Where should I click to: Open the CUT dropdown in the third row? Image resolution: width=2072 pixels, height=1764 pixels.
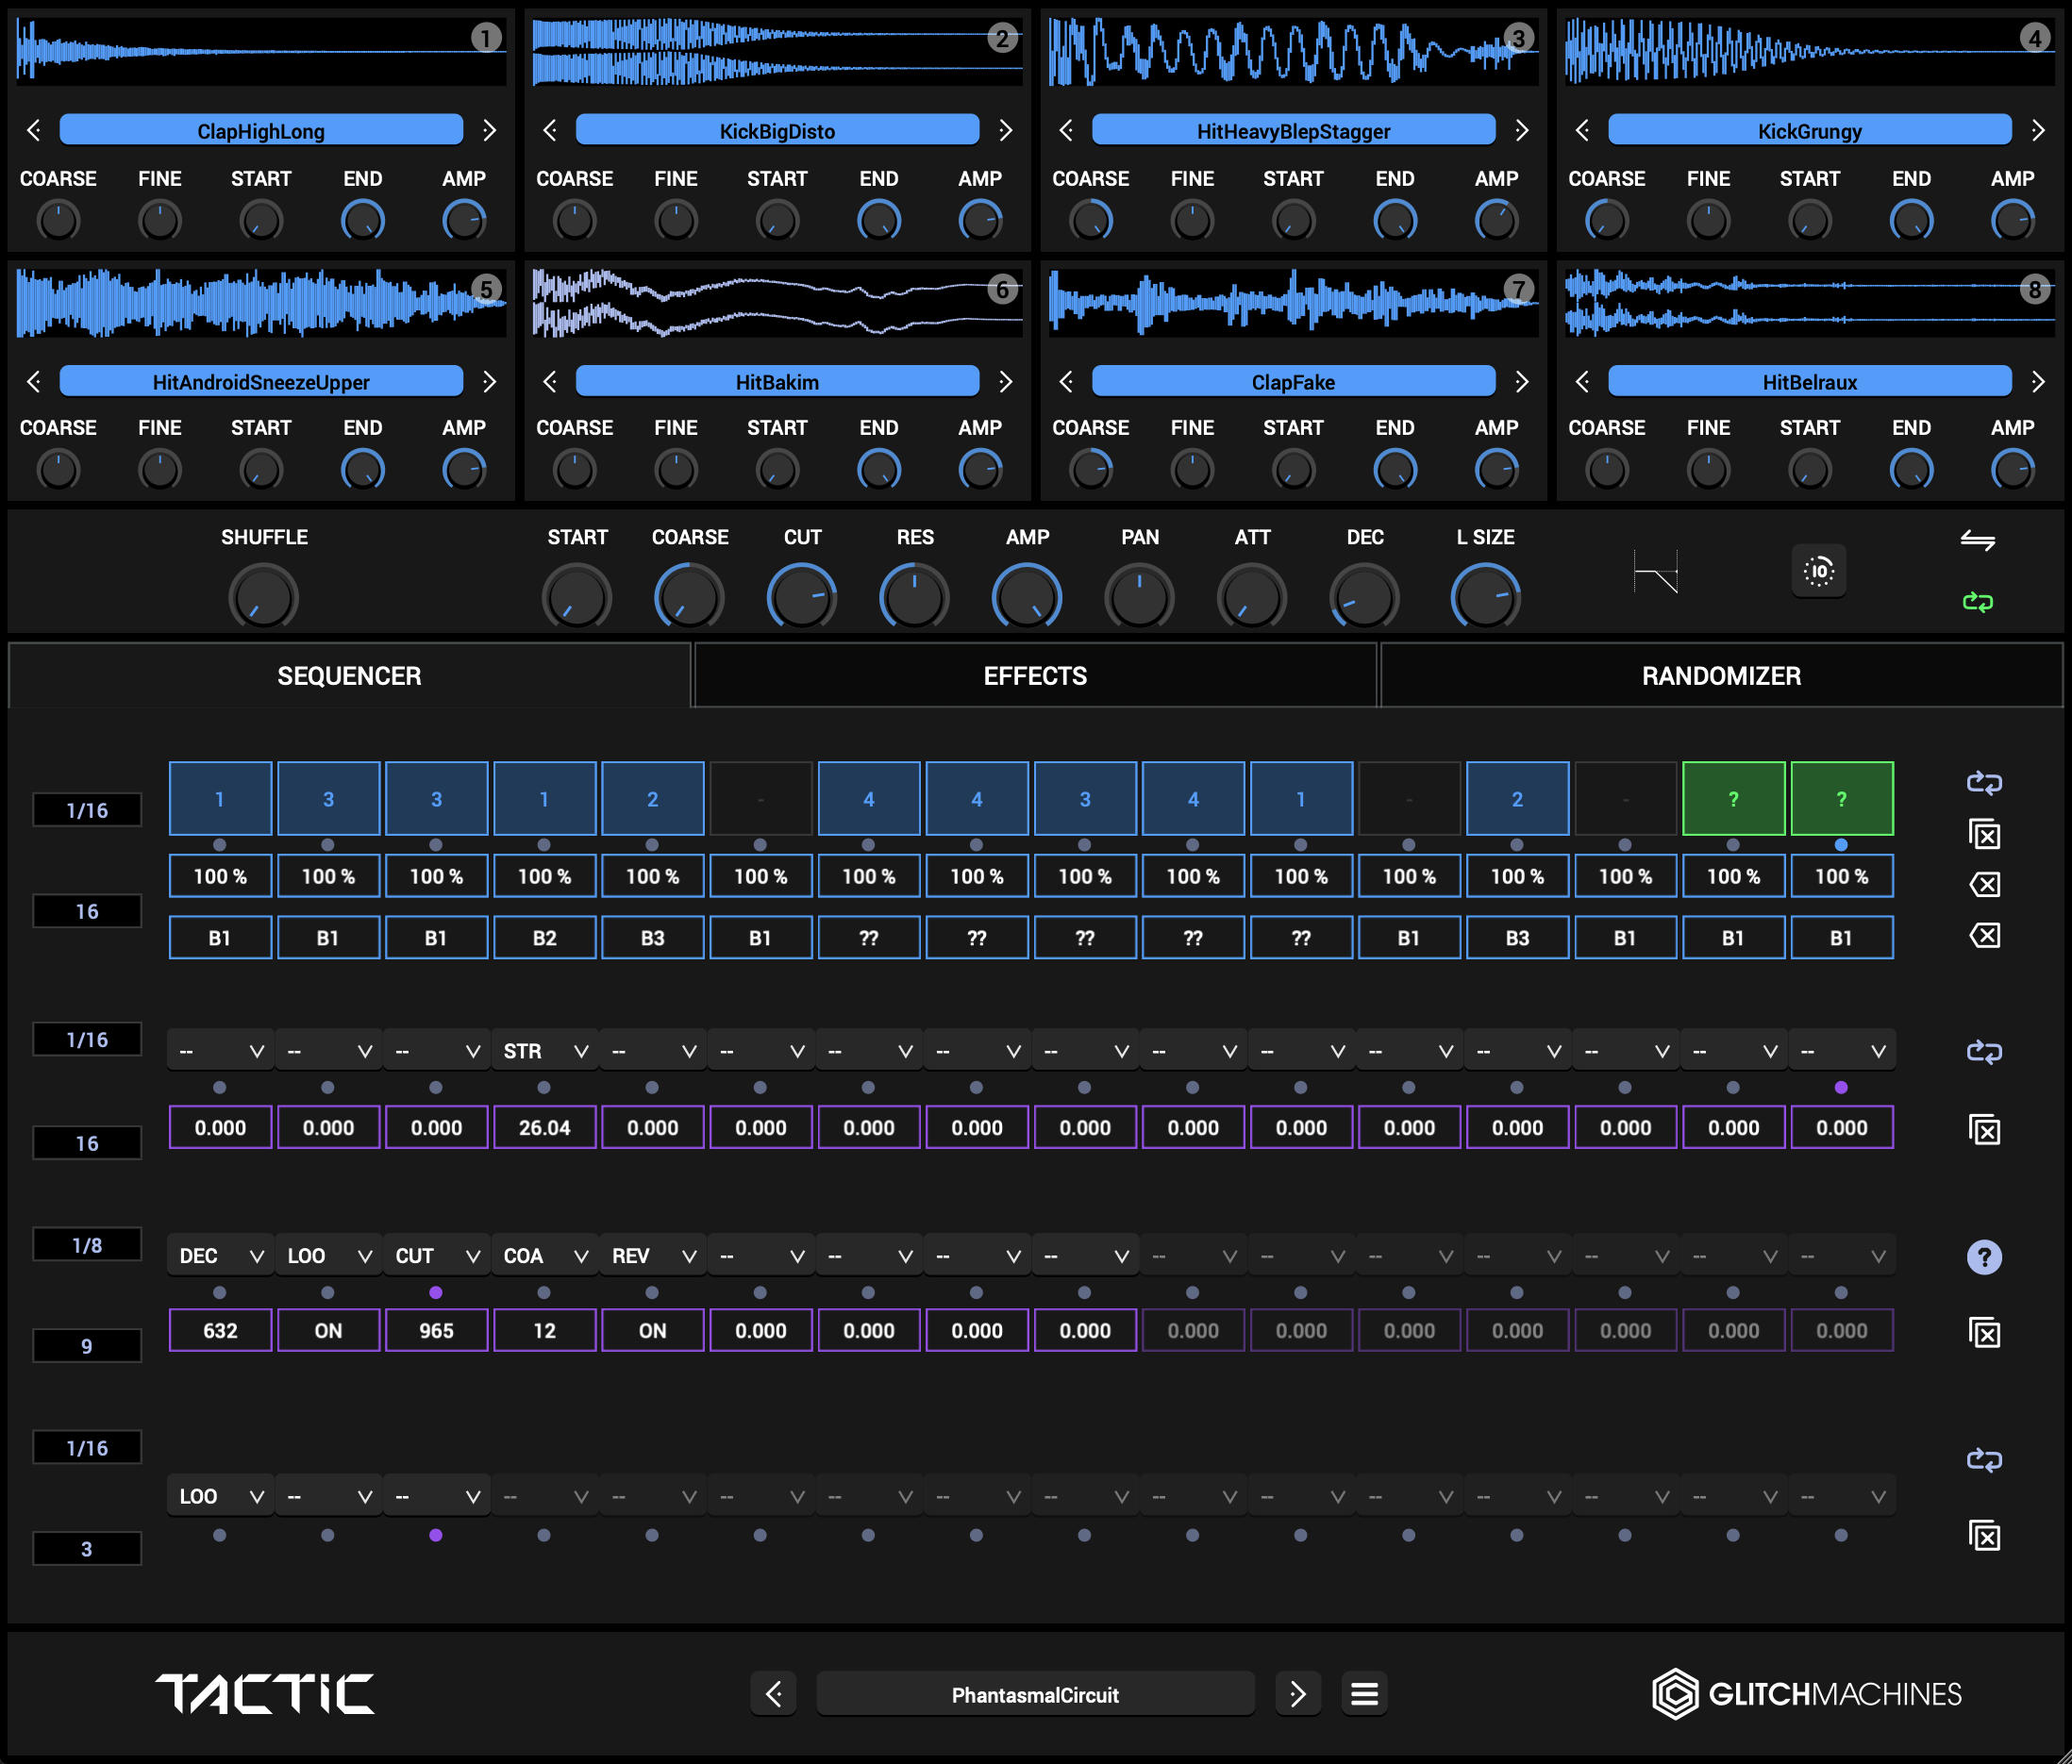[435, 1255]
